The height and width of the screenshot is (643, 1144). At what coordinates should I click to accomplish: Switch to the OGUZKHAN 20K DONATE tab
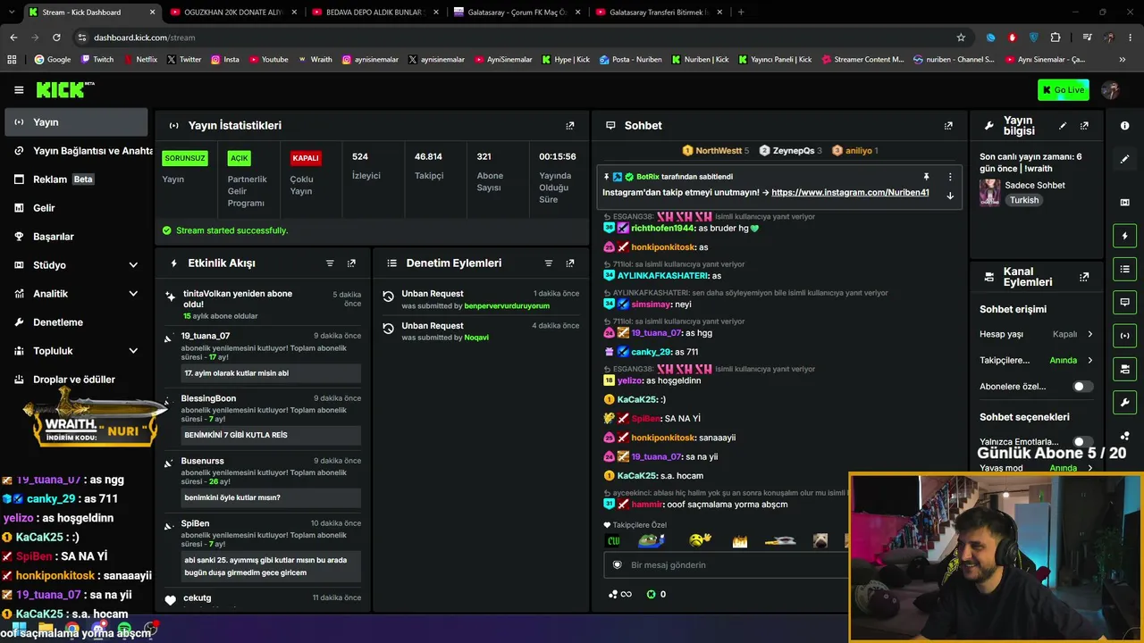tap(233, 13)
